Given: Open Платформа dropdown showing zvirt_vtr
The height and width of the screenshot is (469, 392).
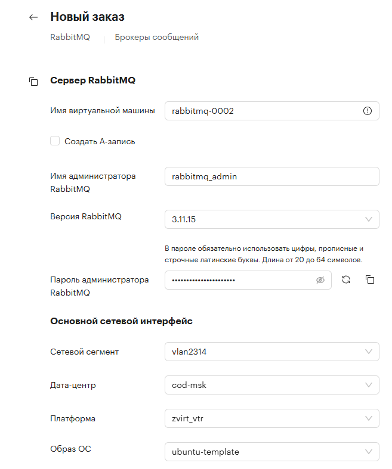Looking at the screenshot, I should point(272,418).
